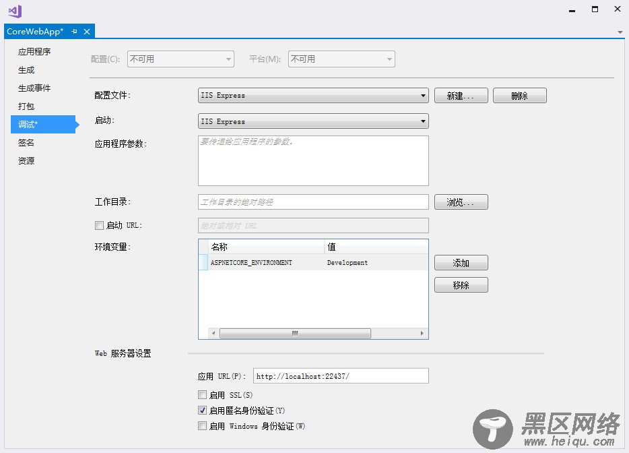Focus the 启动 URL input field
This screenshot has width=629, height=453.
click(x=313, y=226)
